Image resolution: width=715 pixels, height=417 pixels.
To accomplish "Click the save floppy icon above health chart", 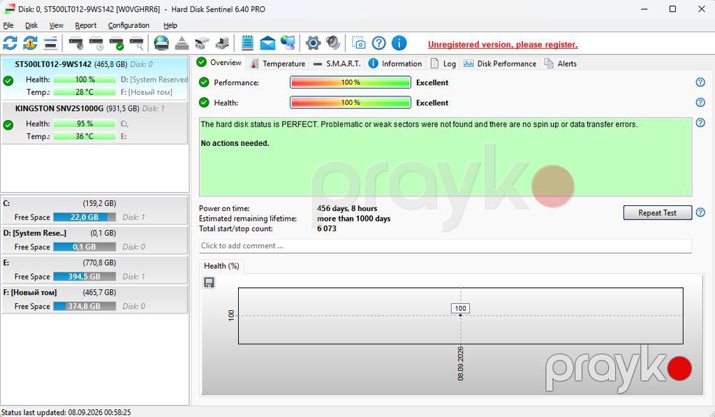I will point(209,282).
